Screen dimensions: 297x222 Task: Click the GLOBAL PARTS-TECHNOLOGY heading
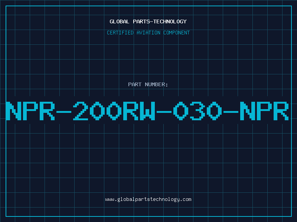coord(148,21)
